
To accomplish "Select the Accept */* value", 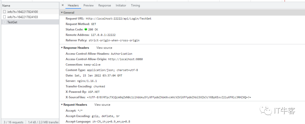I will coord(80,111).
